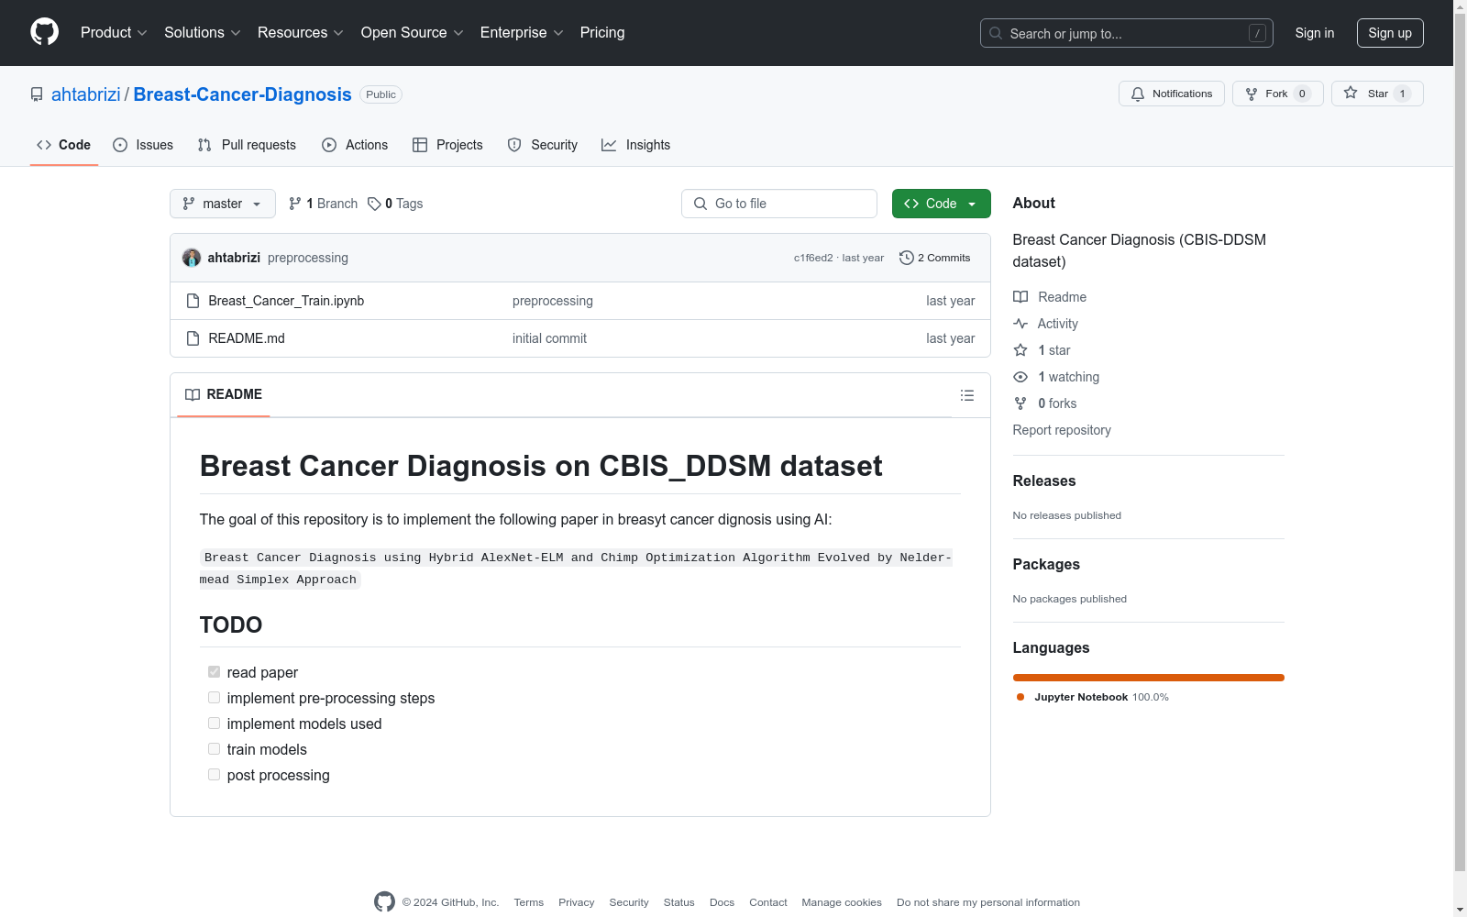The height and width of the screenshot is (917, 1467).
Task: Open the Security tab
Action: point(543,145)
